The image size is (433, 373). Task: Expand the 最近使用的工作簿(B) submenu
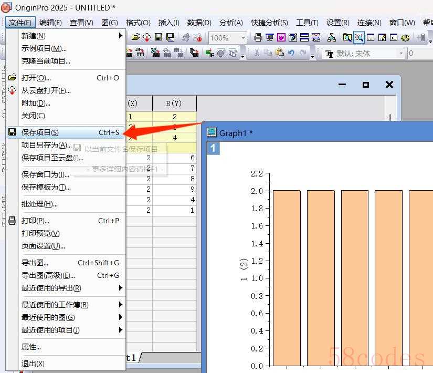[x=120, y=305]
